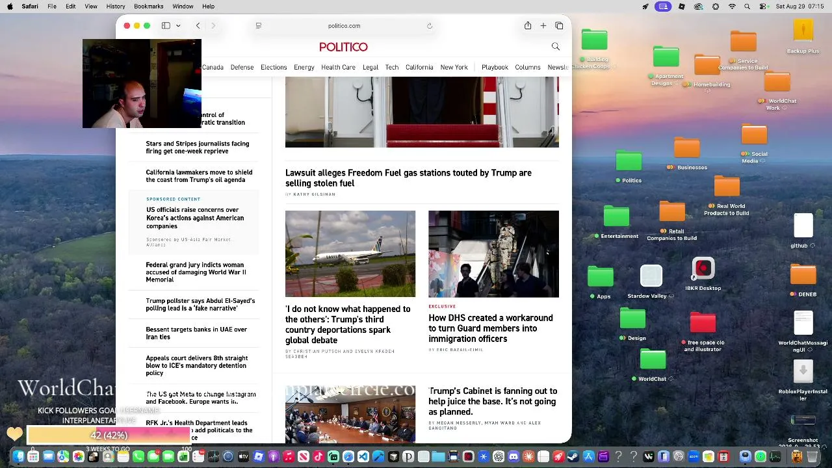Open Columns in the navigation bar

point(528,68)
